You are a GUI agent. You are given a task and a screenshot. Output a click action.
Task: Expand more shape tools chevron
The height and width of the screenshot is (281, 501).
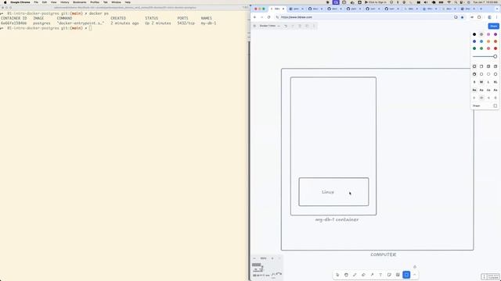(x=415, y=275)
